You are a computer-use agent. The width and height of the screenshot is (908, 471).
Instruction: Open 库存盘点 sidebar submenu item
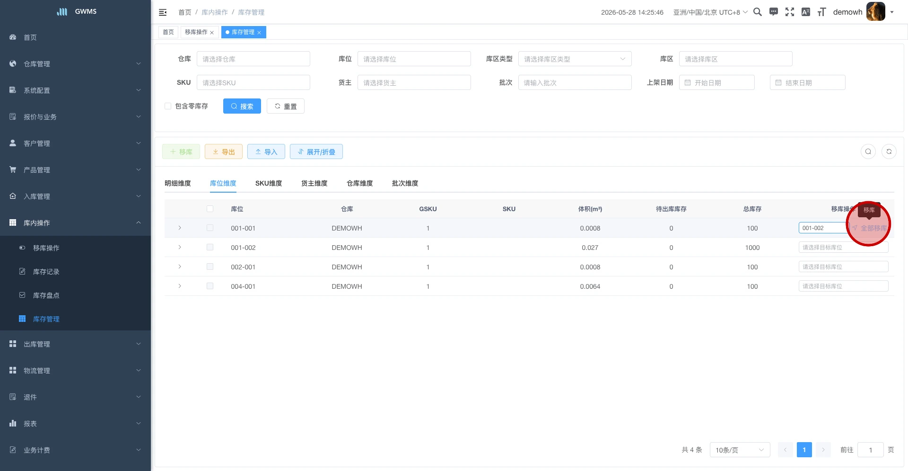point(76,295)
